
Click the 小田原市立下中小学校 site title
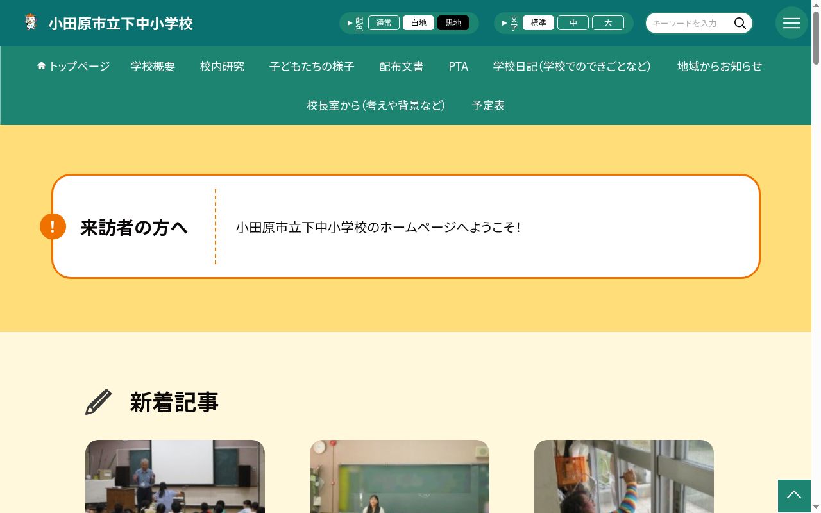[x=121, y=24]
